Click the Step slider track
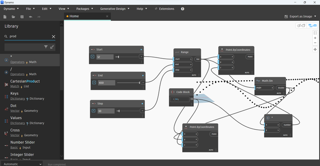Viewport: 320px width, 166px height. point(128,111)
